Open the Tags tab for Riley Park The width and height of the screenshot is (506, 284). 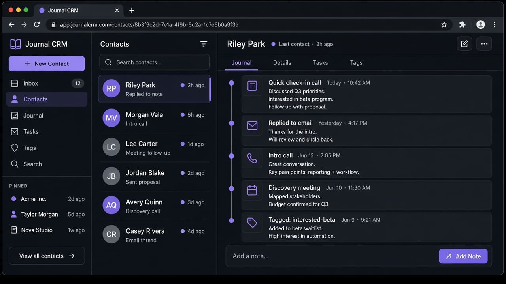(x=356, y=63)
